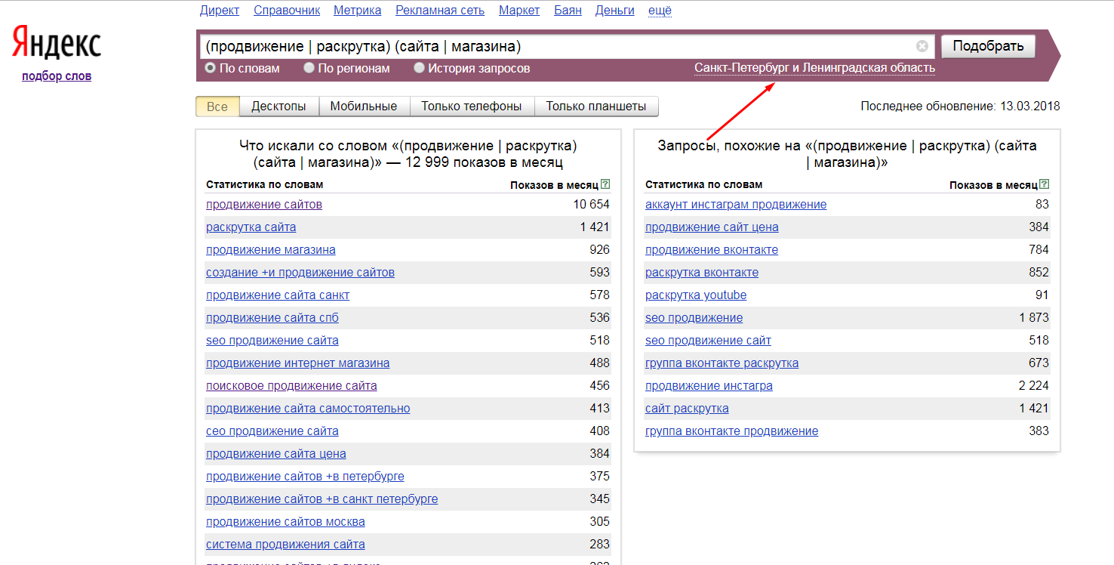Open the 'Метрика' link in top menu

click(357, 10)
